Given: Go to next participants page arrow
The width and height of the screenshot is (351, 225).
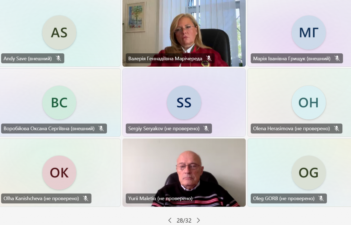Looking at the screenshot, I should point(198,221).
